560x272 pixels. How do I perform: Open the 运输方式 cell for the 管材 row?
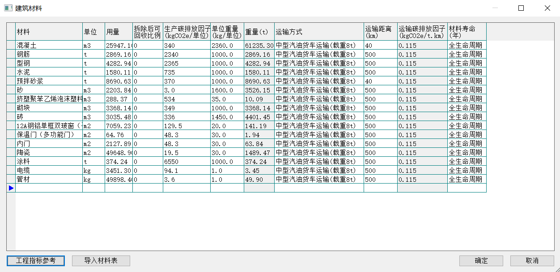pos(318,180)
